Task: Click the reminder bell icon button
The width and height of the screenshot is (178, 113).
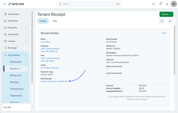Action: (x=170, y=21)
